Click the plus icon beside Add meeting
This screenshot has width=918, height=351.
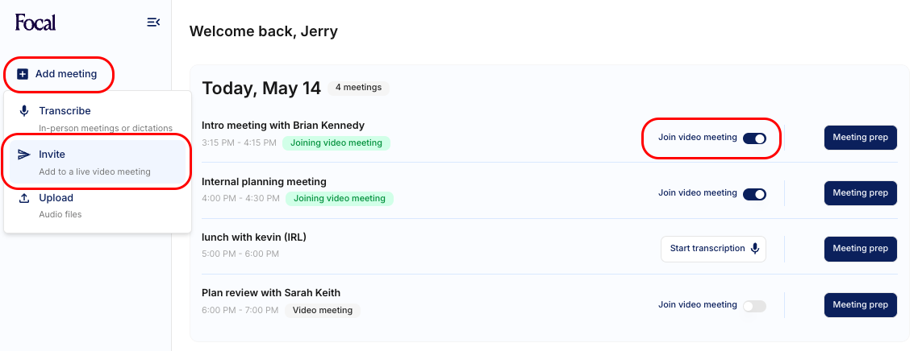pyautogui.click(x=23, y=74)
